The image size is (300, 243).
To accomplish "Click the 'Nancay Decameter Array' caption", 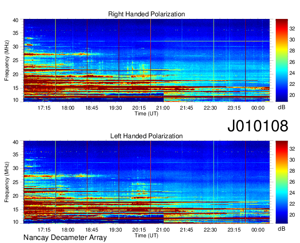I will pyautogui.click(x=65, y=238).
